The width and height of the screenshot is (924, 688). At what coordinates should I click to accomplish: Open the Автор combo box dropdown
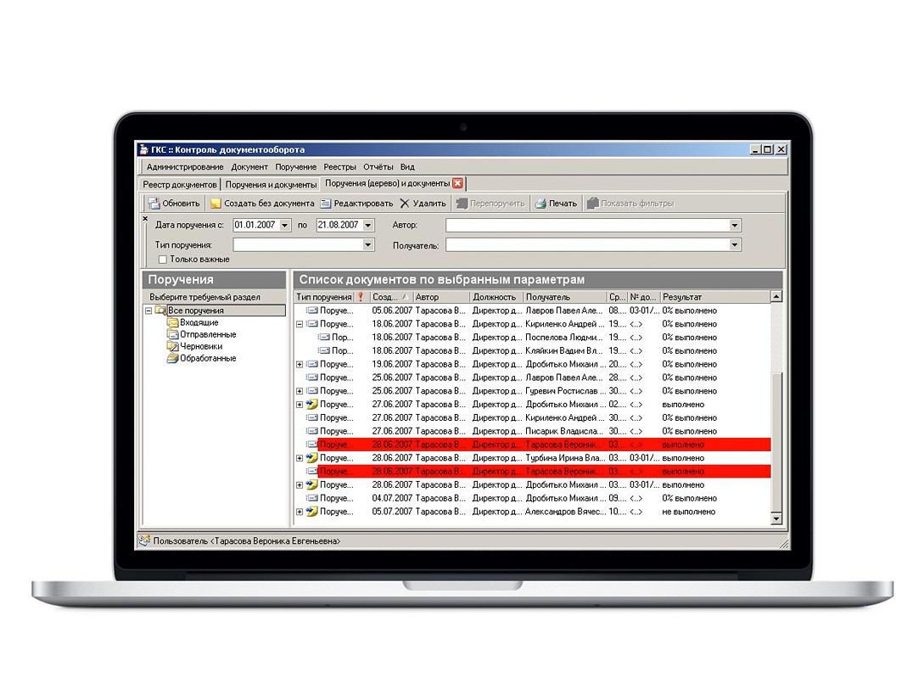pos(734,225)
